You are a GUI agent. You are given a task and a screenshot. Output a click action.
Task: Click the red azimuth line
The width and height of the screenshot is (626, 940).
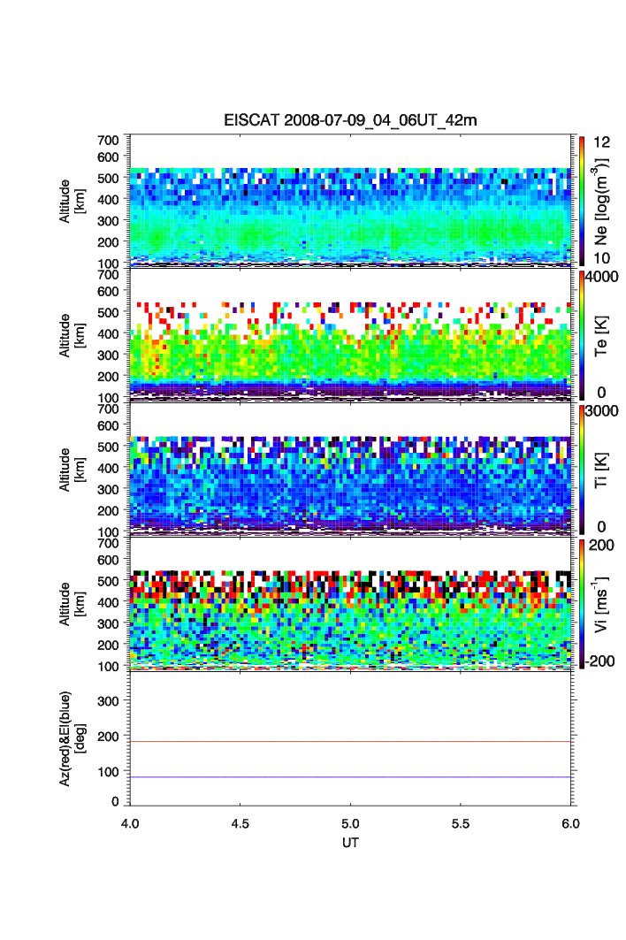(352, 742)
